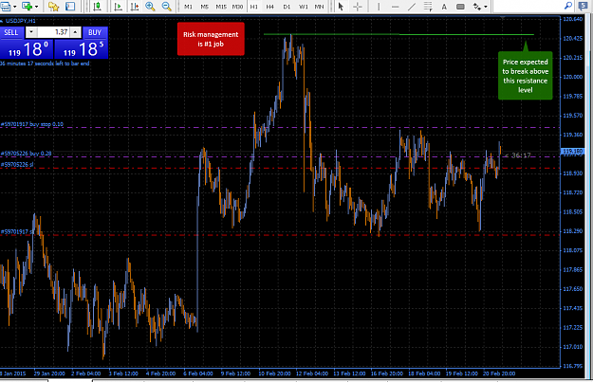This screenshot has width=593, height=382.
Task: Click the sell price 119.18 panel
Action: pyautogui.click(x=27, y=49)
